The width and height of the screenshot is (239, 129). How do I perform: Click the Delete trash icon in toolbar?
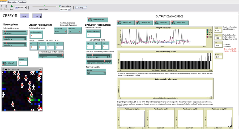click(x=6, y=6)
